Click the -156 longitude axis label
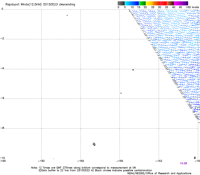The image size is (200, 175). click(120, 161)
